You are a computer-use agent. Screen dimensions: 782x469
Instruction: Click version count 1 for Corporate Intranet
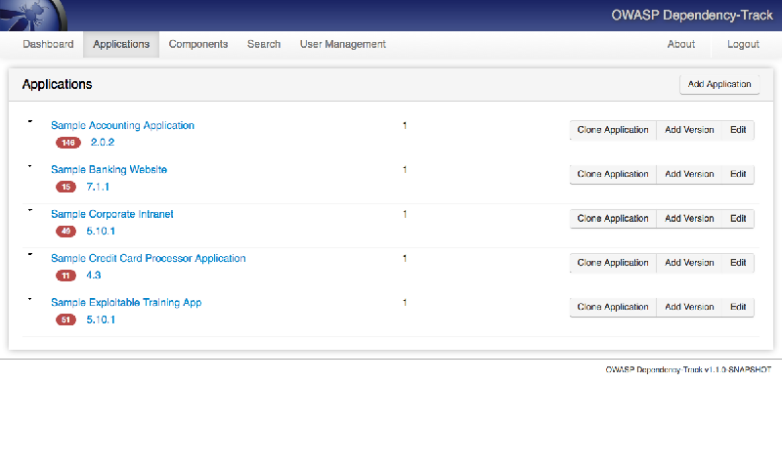click(x=405, y=214)
